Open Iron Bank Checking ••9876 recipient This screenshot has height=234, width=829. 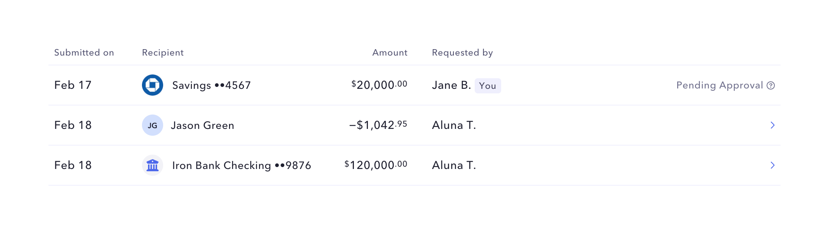point(242,166)
